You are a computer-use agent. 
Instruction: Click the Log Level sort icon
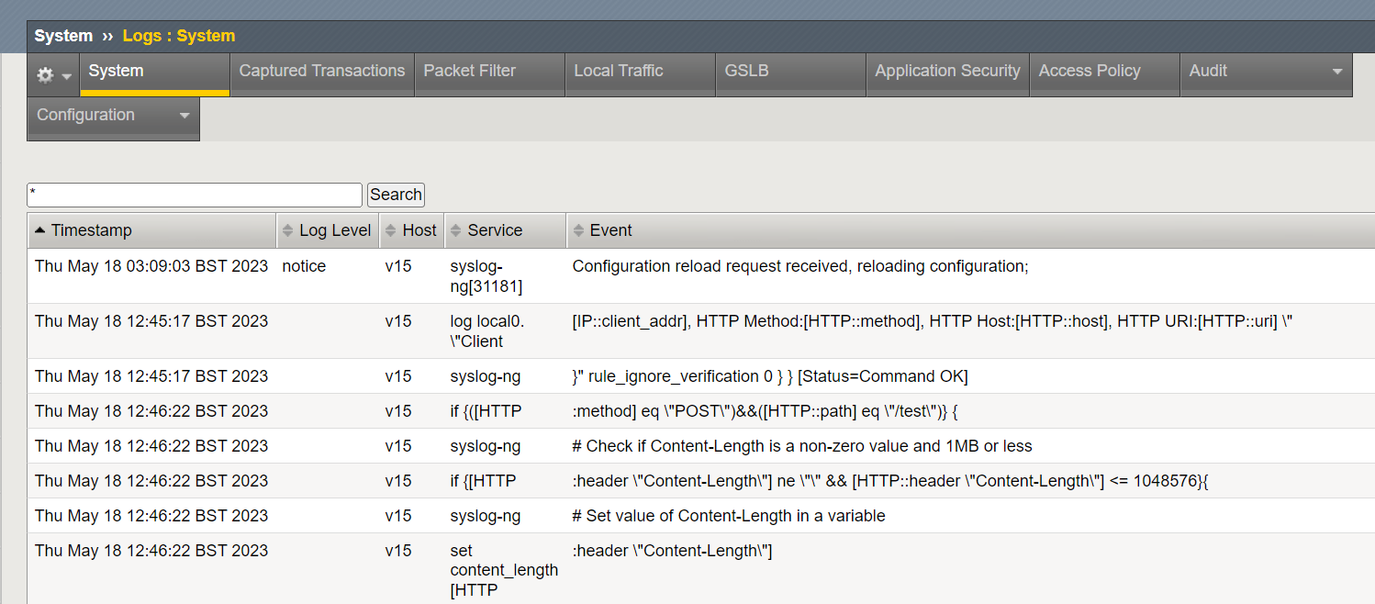click(287, 229)
